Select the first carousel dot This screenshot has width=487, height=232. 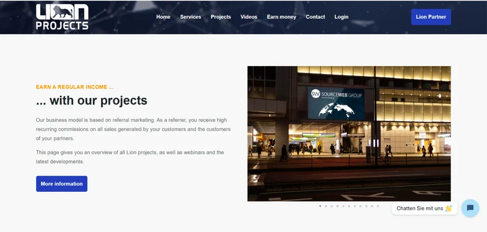(320, 206)
